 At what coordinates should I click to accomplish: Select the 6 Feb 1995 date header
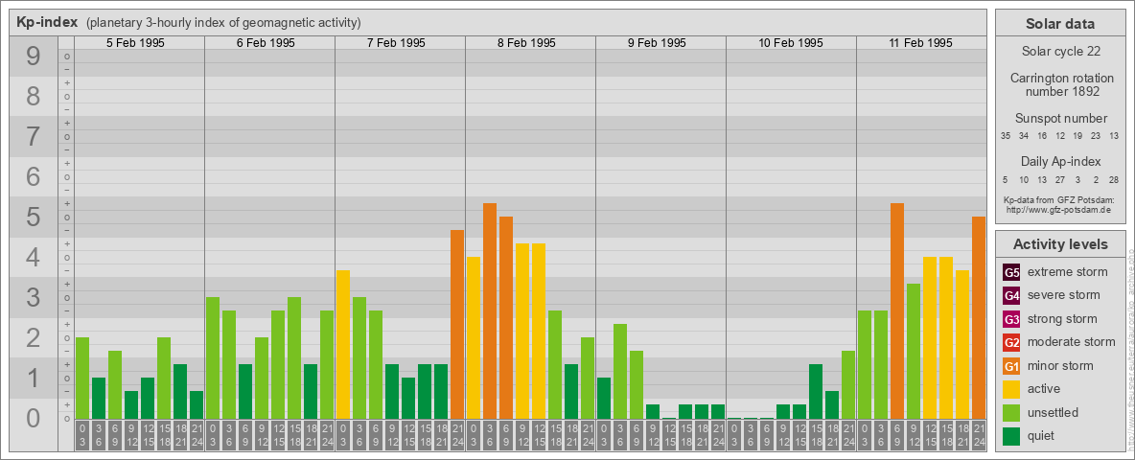(266, 43)
